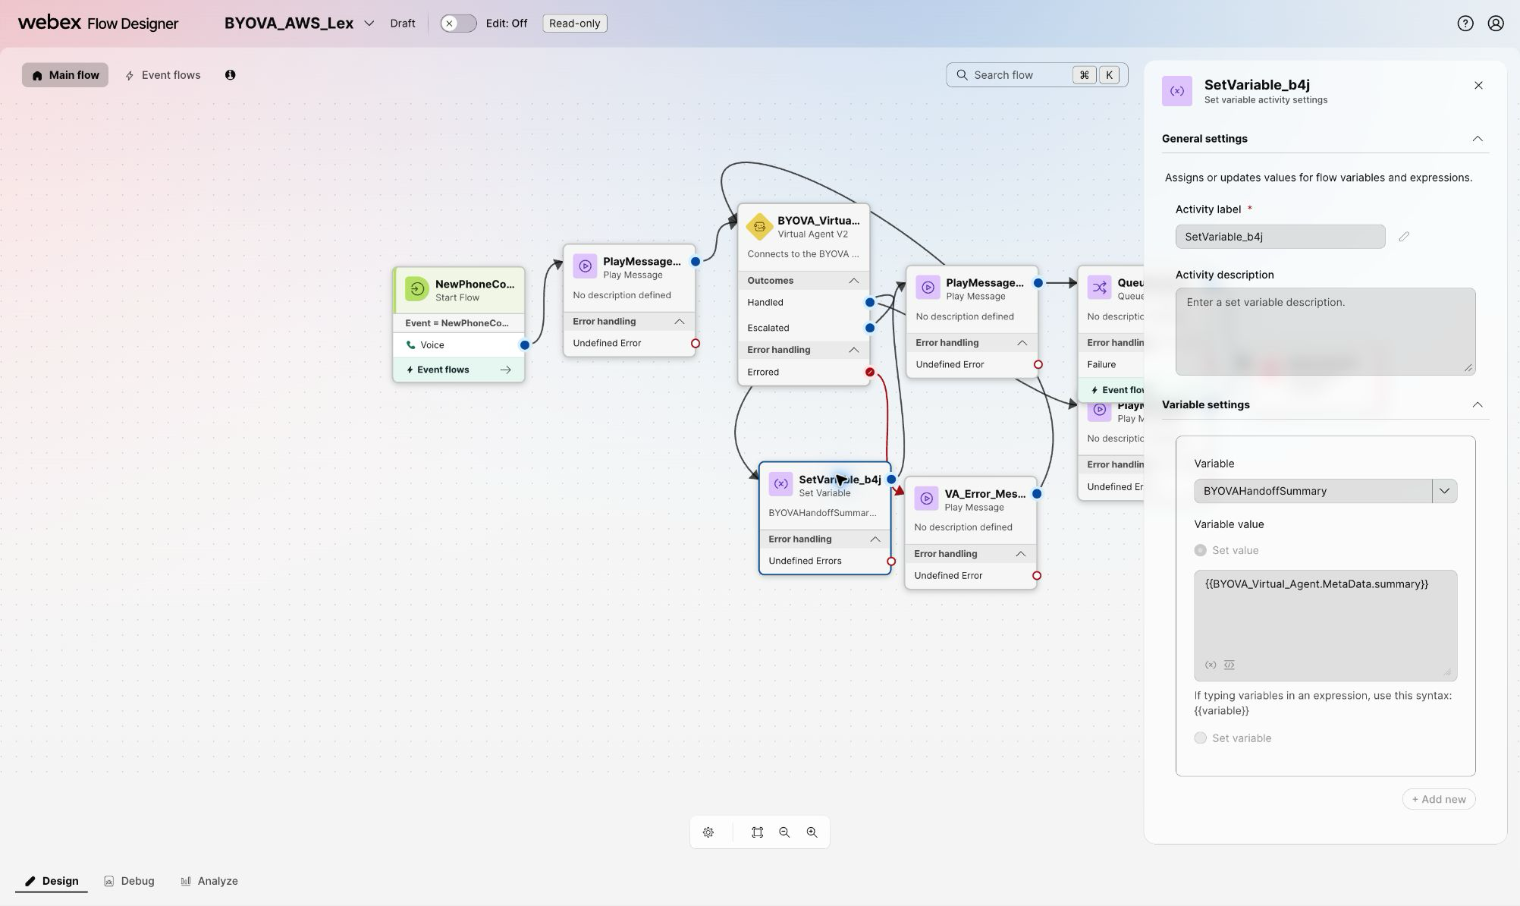The height and width of the screenshot is (906, 1520).
Task: Open the Design tab
Action: [52, 881]
